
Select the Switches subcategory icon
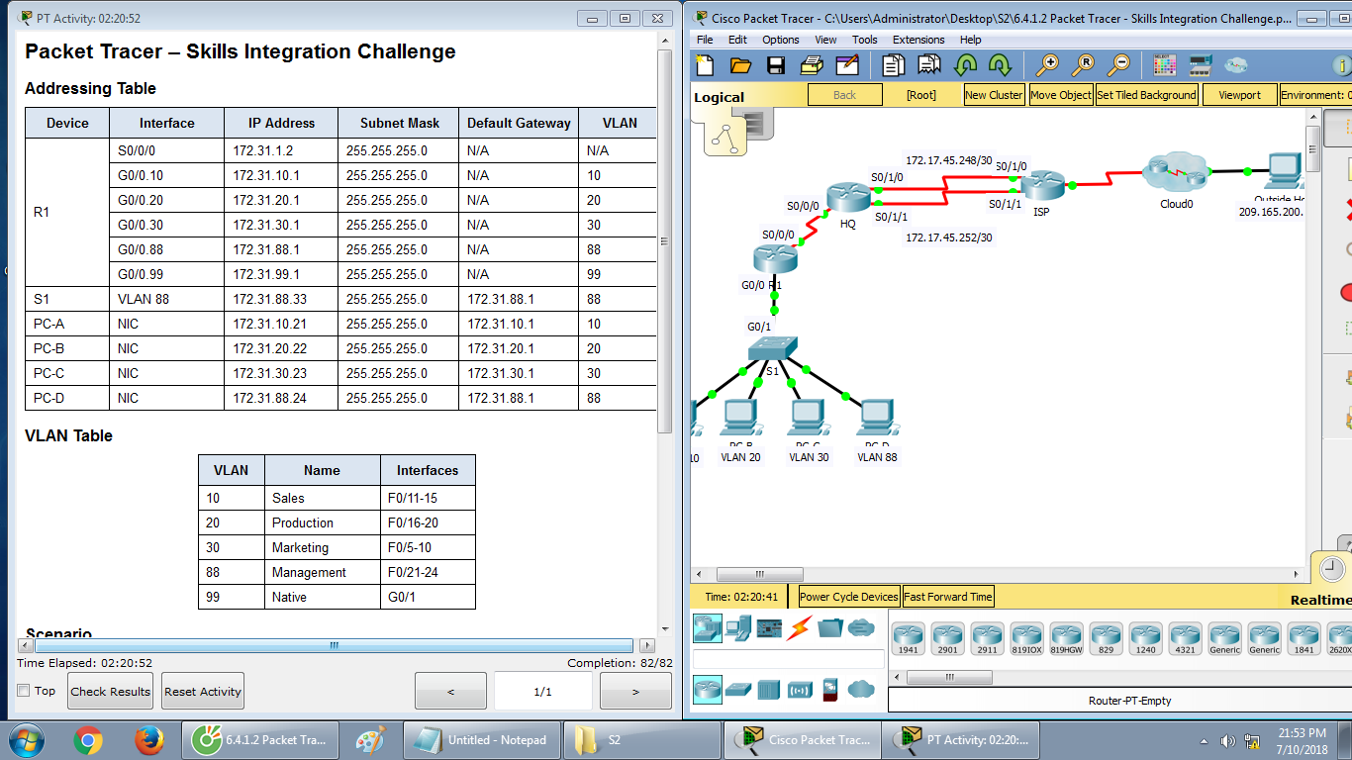(x=738, y=689)
